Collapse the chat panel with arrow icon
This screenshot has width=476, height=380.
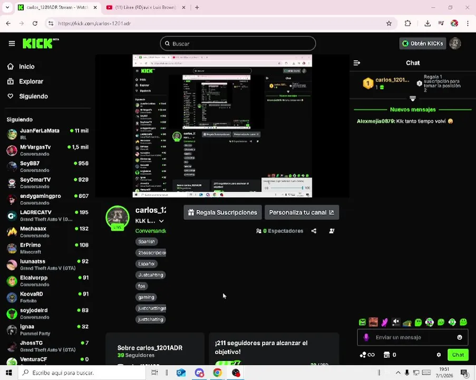(357, 63)
